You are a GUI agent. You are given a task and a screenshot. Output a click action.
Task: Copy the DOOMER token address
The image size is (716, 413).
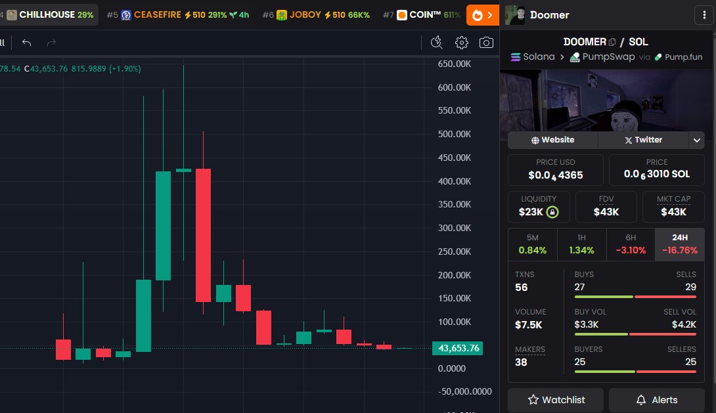(612, 42)
